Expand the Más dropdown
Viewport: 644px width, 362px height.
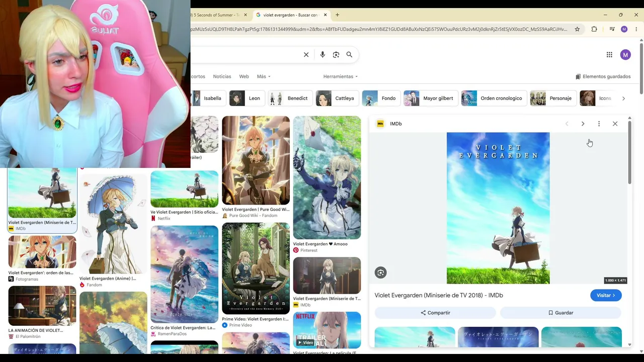pos(264,76)
